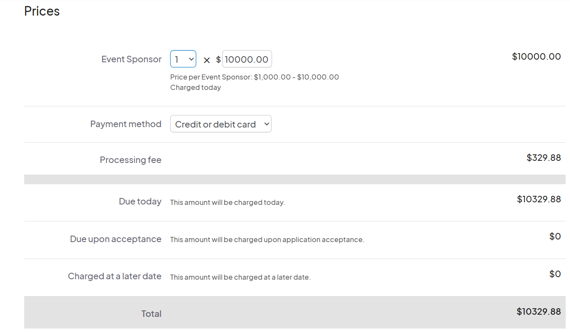
Task: Click the Price per Event Sponsor range text
Action: pos(254,77)
